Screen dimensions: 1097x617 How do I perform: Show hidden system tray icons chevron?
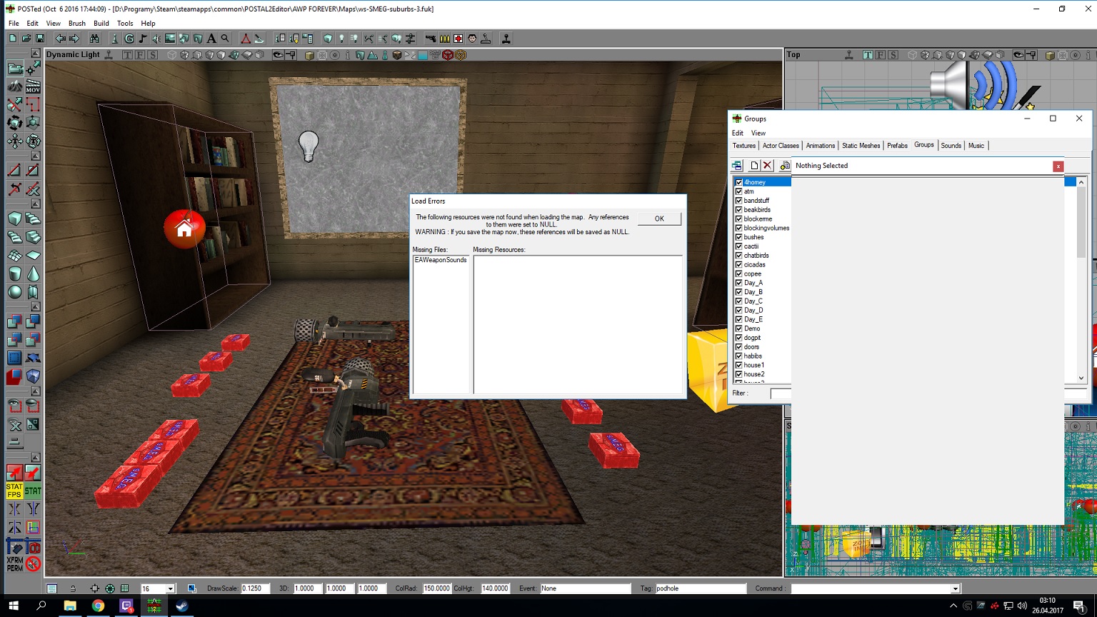(x=953, y=606)
